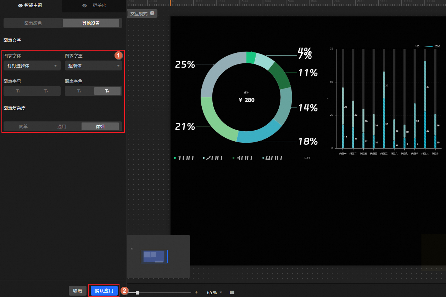Choose the first 图表字号 font size icon
The image size is (446, 297).
coord(18,91)
